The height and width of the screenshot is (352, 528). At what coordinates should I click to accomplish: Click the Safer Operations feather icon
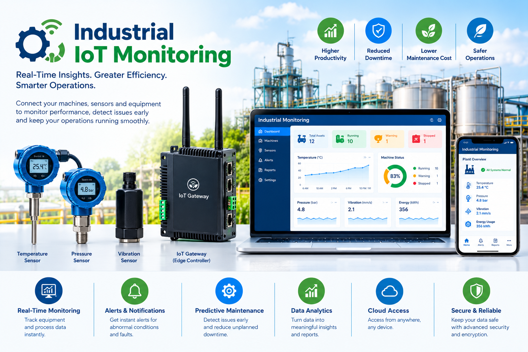[x=480, y=31]
